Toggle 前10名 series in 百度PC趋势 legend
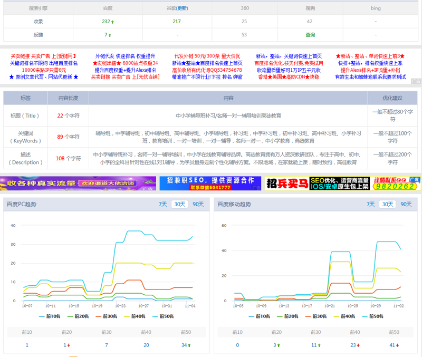The height and width of the screenshot is (357, 422). (x=50, y=316)
